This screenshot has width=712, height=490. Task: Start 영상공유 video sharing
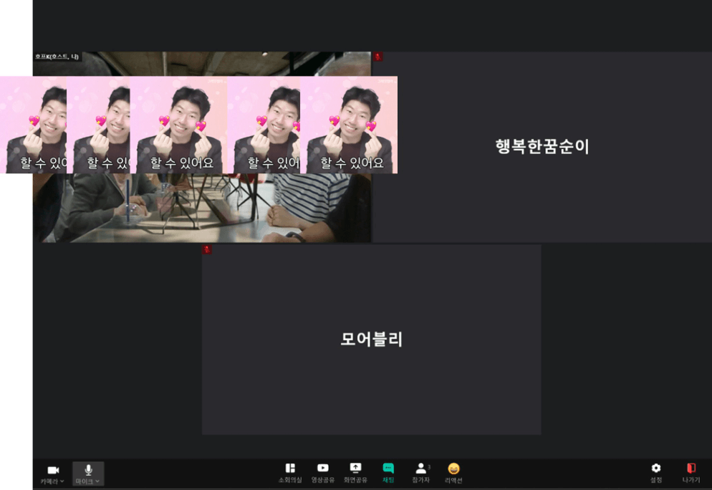coord(322,472)
